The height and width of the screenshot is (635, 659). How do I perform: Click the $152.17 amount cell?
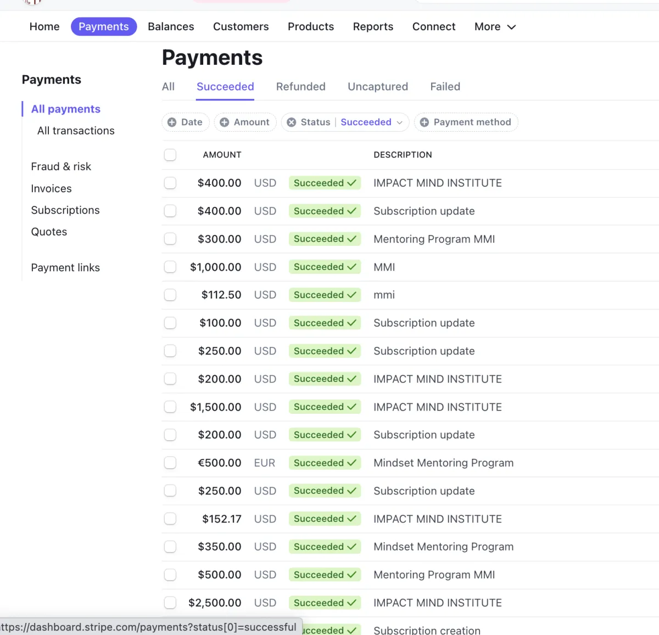222,519
